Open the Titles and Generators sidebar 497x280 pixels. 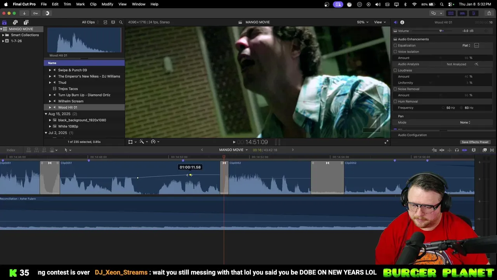[26, 22]
